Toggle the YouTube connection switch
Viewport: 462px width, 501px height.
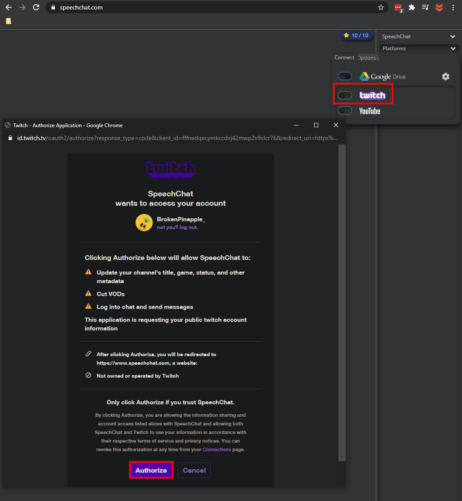coord(344,110)
